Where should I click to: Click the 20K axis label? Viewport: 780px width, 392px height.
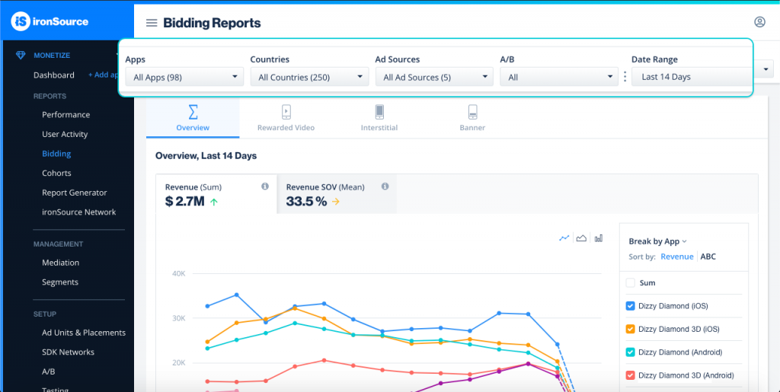(x=178, y=362)
